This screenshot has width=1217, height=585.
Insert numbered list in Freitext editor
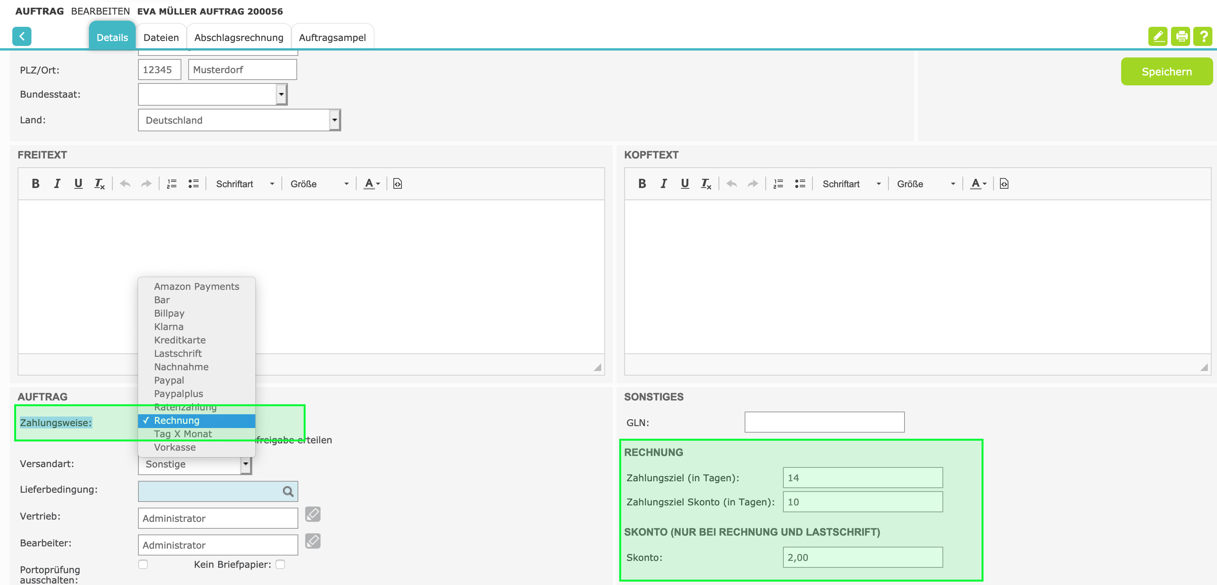coord(171,183)
